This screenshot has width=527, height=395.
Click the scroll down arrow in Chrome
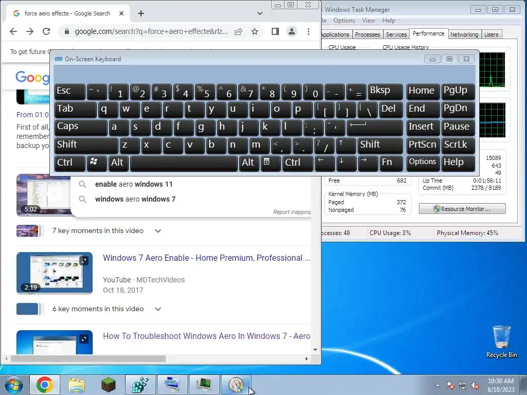[x=315, y=350]
